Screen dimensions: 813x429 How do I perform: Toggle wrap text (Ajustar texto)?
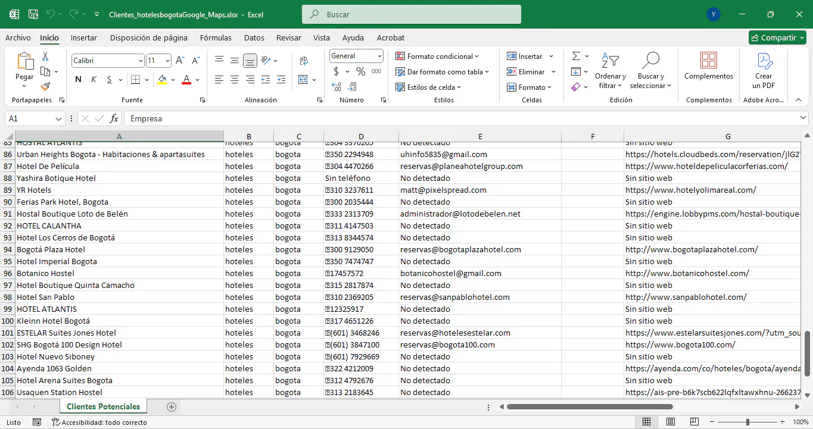[304, 60]
